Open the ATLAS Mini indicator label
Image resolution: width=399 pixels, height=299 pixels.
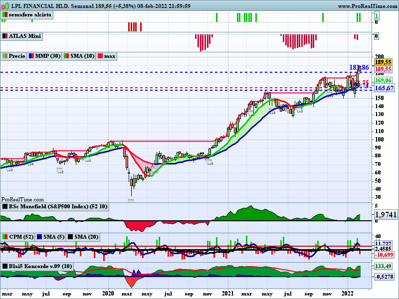pyautogui.click(x=21, y=36)
